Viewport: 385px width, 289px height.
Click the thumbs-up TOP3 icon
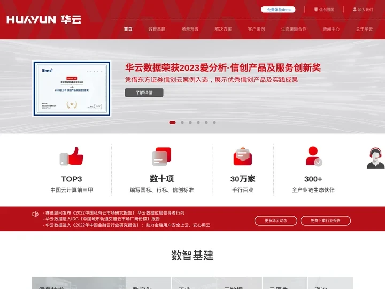(x=72, y=156)
